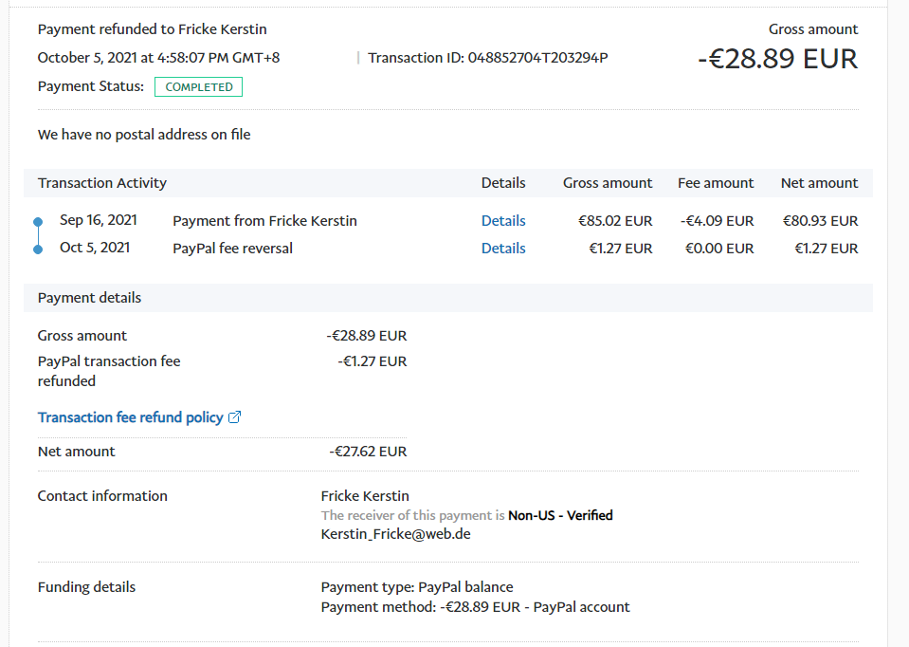Open Details for the Sep 16 payment
Viewport: 909px width, 647px height.
502,221
